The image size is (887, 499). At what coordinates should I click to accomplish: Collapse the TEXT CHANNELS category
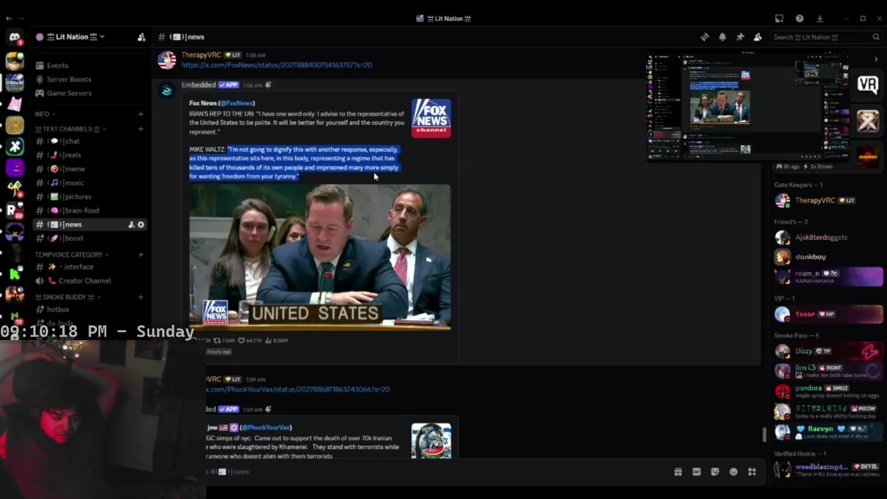coord(71,129)
